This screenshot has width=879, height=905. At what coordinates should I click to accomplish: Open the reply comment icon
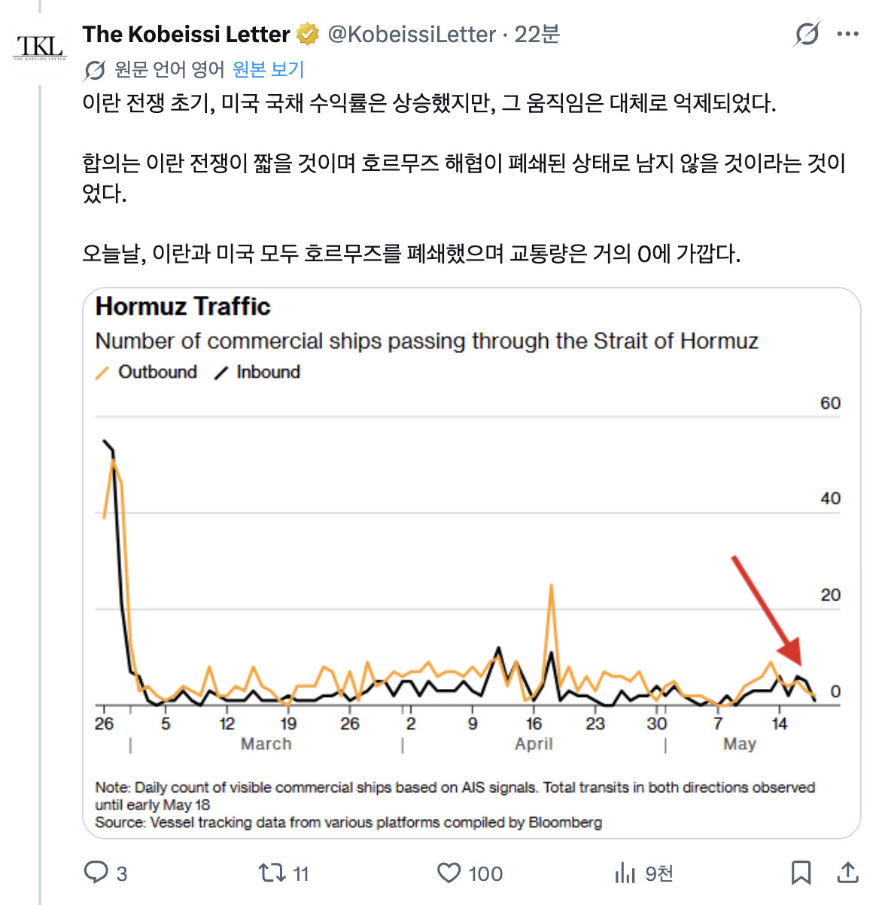[96, 873]
